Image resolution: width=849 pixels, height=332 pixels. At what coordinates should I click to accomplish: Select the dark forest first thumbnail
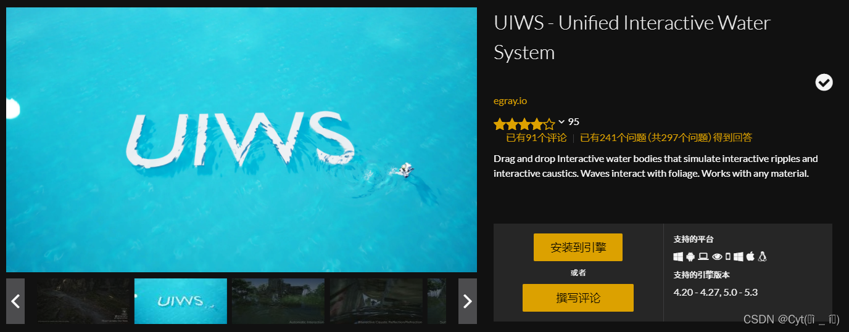(83, 301)
